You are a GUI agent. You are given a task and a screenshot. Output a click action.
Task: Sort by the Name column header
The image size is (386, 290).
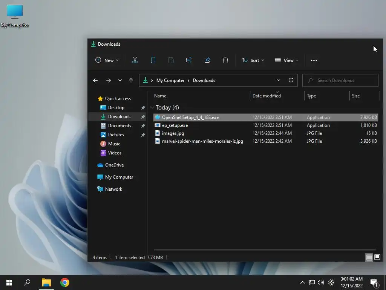[x=160, y=96]
